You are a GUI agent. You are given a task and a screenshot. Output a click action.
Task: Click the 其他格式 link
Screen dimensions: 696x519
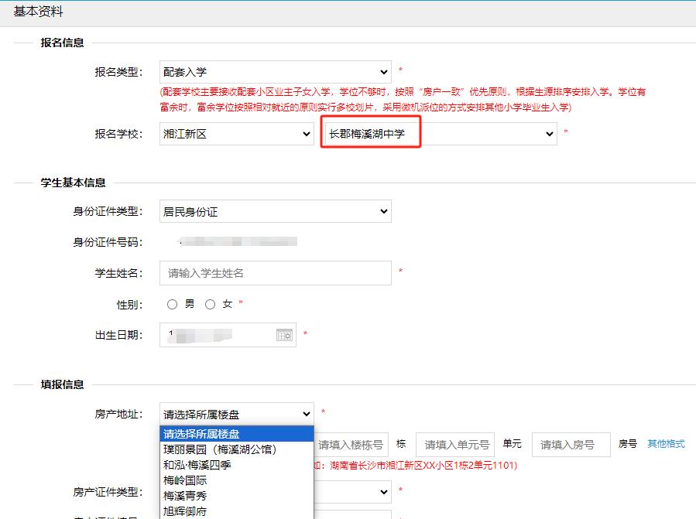click(x=666, y=444)
